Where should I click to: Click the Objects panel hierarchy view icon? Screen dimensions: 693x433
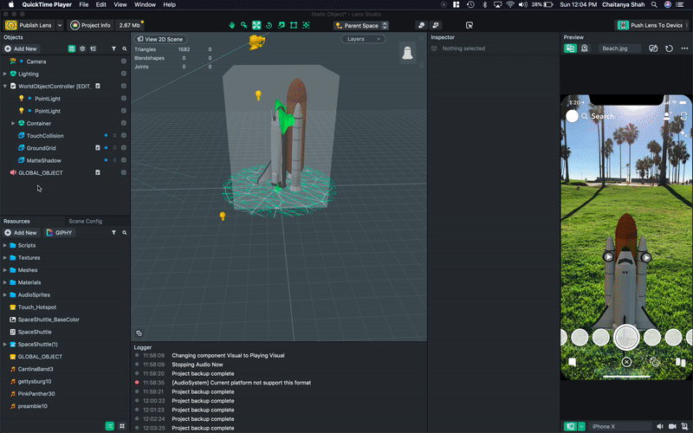click(x=72, y=48)
